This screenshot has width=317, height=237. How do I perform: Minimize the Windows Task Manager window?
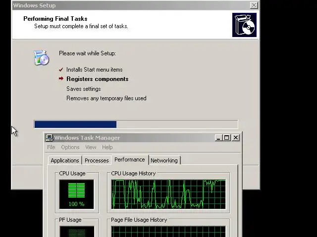click(x=218, y=138)
